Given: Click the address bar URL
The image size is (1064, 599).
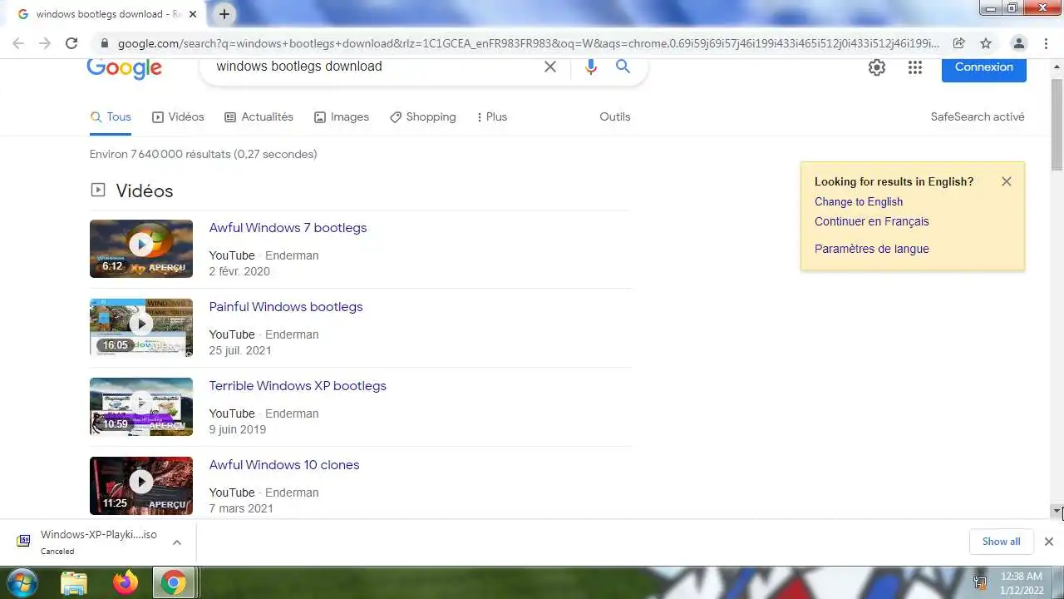Looking at the screenshot, I should click(528, 43).
